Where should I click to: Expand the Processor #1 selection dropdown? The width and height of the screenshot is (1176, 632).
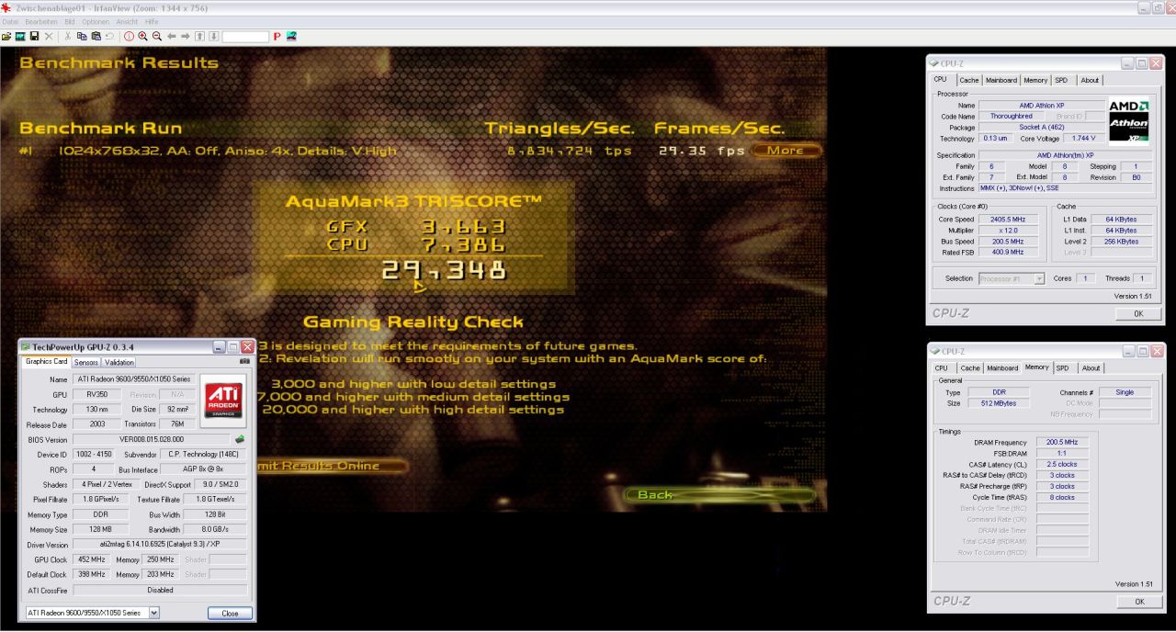point(1039,278)
